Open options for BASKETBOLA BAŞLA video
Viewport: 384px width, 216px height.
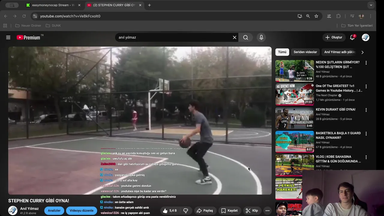[x=366, y=133]
